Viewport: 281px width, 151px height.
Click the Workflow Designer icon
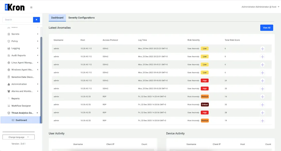(x=9, y=106)
